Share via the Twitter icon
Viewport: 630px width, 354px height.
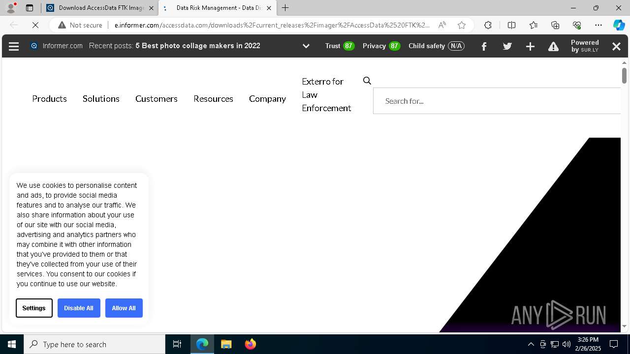507,46
